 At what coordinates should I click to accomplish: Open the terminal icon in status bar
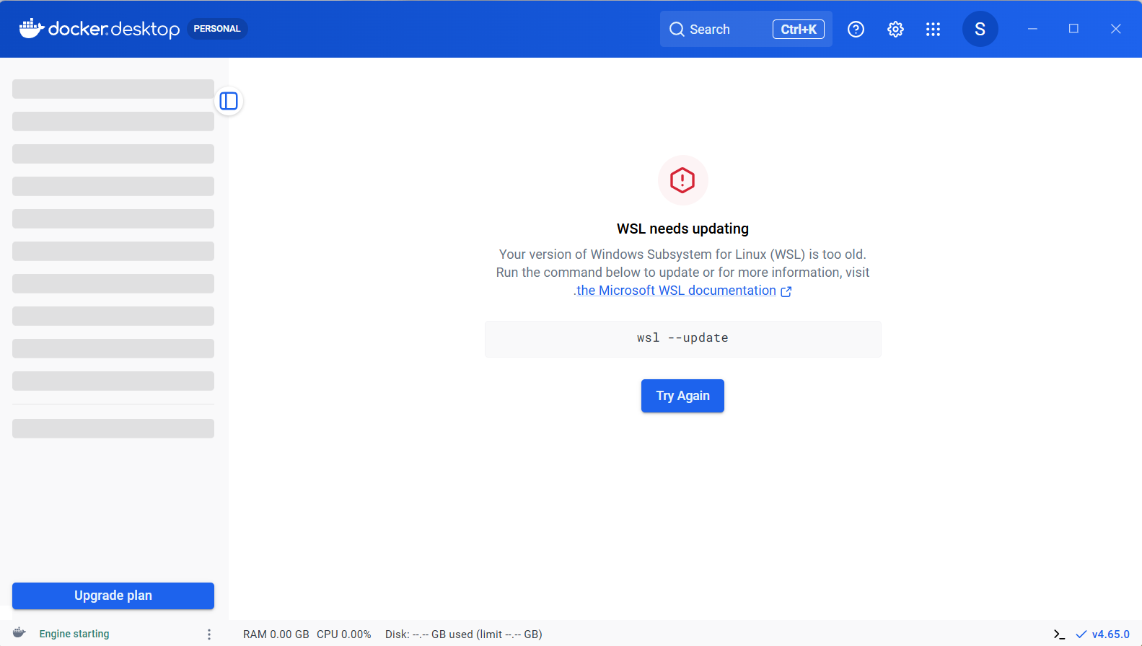(x=1059, y=634)
